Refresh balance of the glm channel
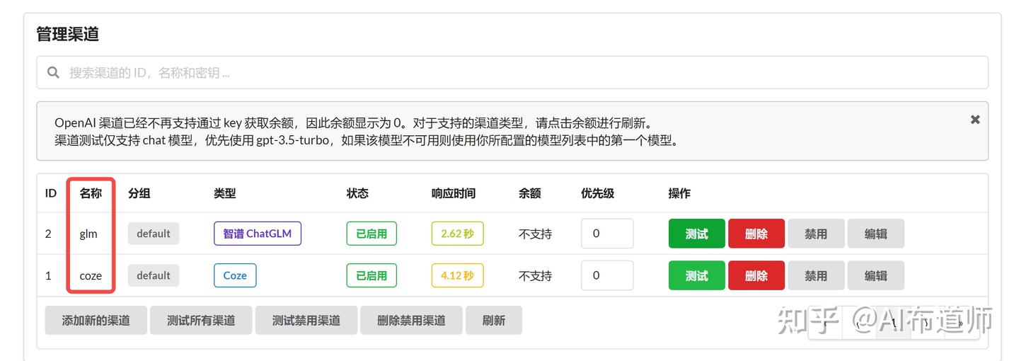This screenshot has height=361, width=1019. click(x=535, y=234)
